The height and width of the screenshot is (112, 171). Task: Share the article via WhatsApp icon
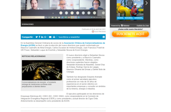click(x=45, y=37)
